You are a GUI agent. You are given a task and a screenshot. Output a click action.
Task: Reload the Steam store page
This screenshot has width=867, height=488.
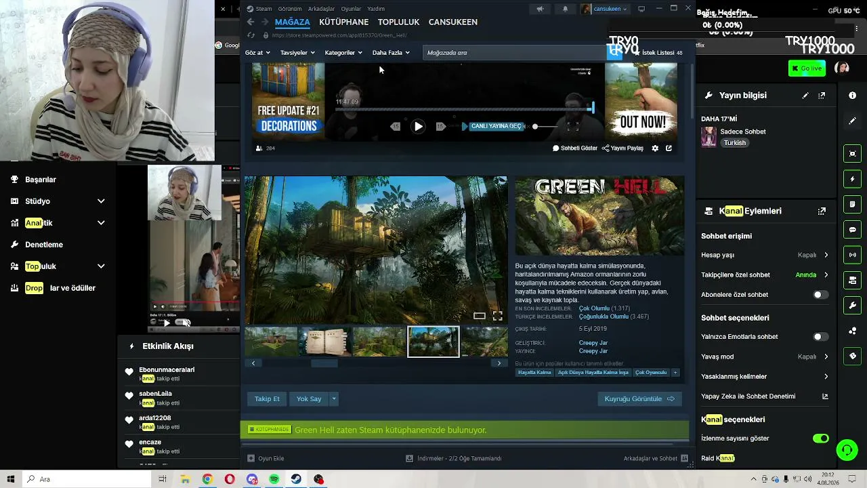click(251, 35)
